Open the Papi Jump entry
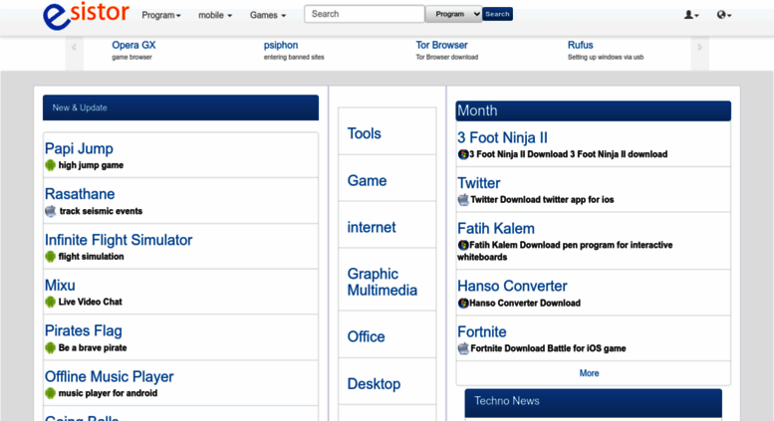 [x=79, y=148]
